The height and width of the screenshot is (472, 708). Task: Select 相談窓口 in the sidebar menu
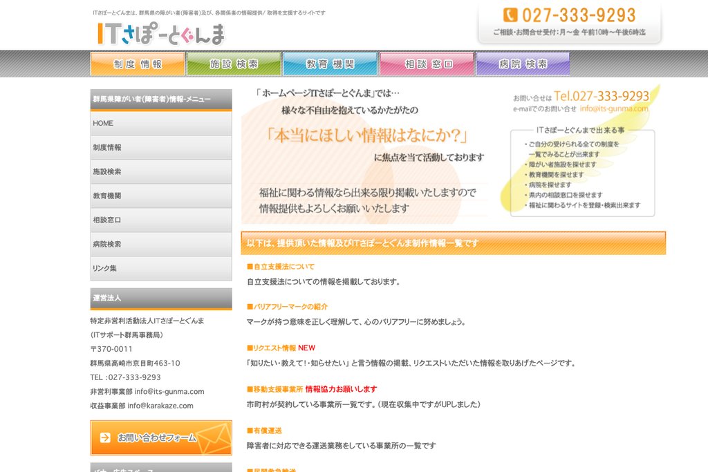coord(161,220)
